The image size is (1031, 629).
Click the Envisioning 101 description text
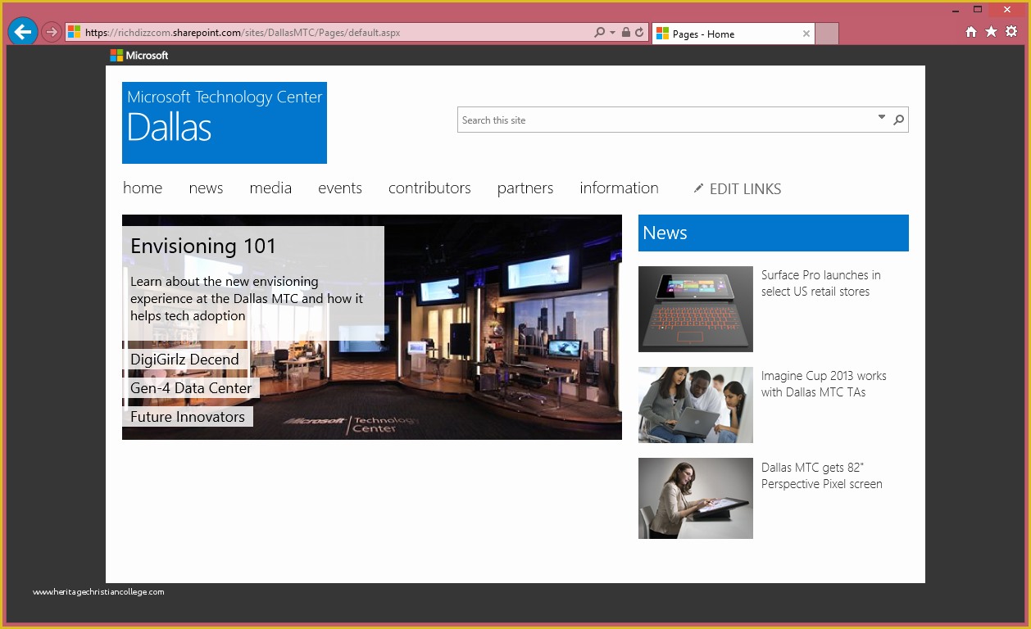(x=247, y=298)
